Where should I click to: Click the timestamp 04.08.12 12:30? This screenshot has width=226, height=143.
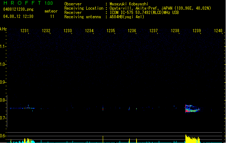18,16
